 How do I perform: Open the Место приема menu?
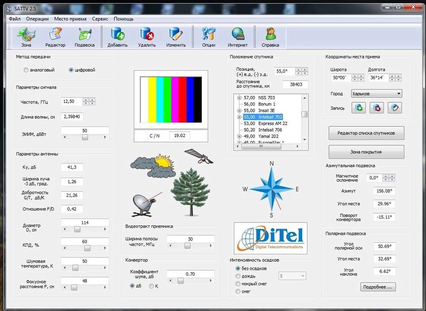coord(70,19)
